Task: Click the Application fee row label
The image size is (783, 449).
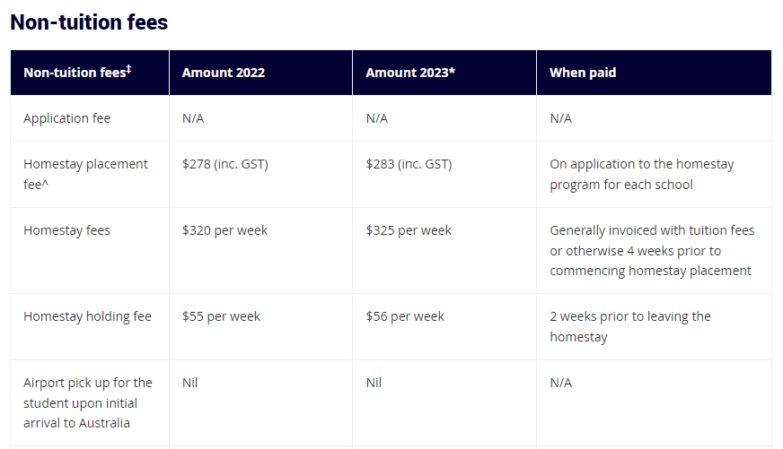Action: pos(67,118)
